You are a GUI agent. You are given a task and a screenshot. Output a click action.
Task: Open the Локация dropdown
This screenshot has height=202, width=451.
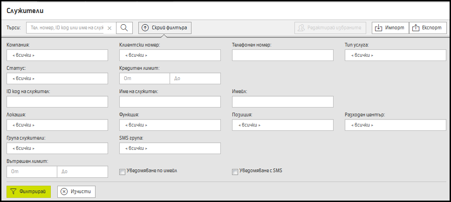click(x=57, y=125)
